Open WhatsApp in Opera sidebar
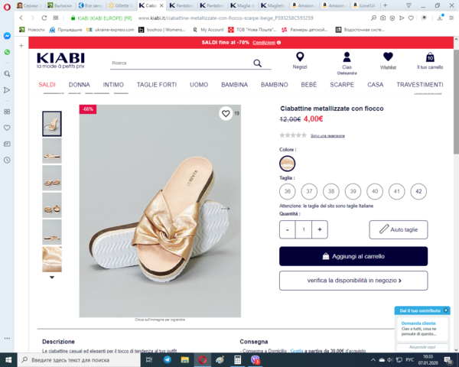 (7, 52)
